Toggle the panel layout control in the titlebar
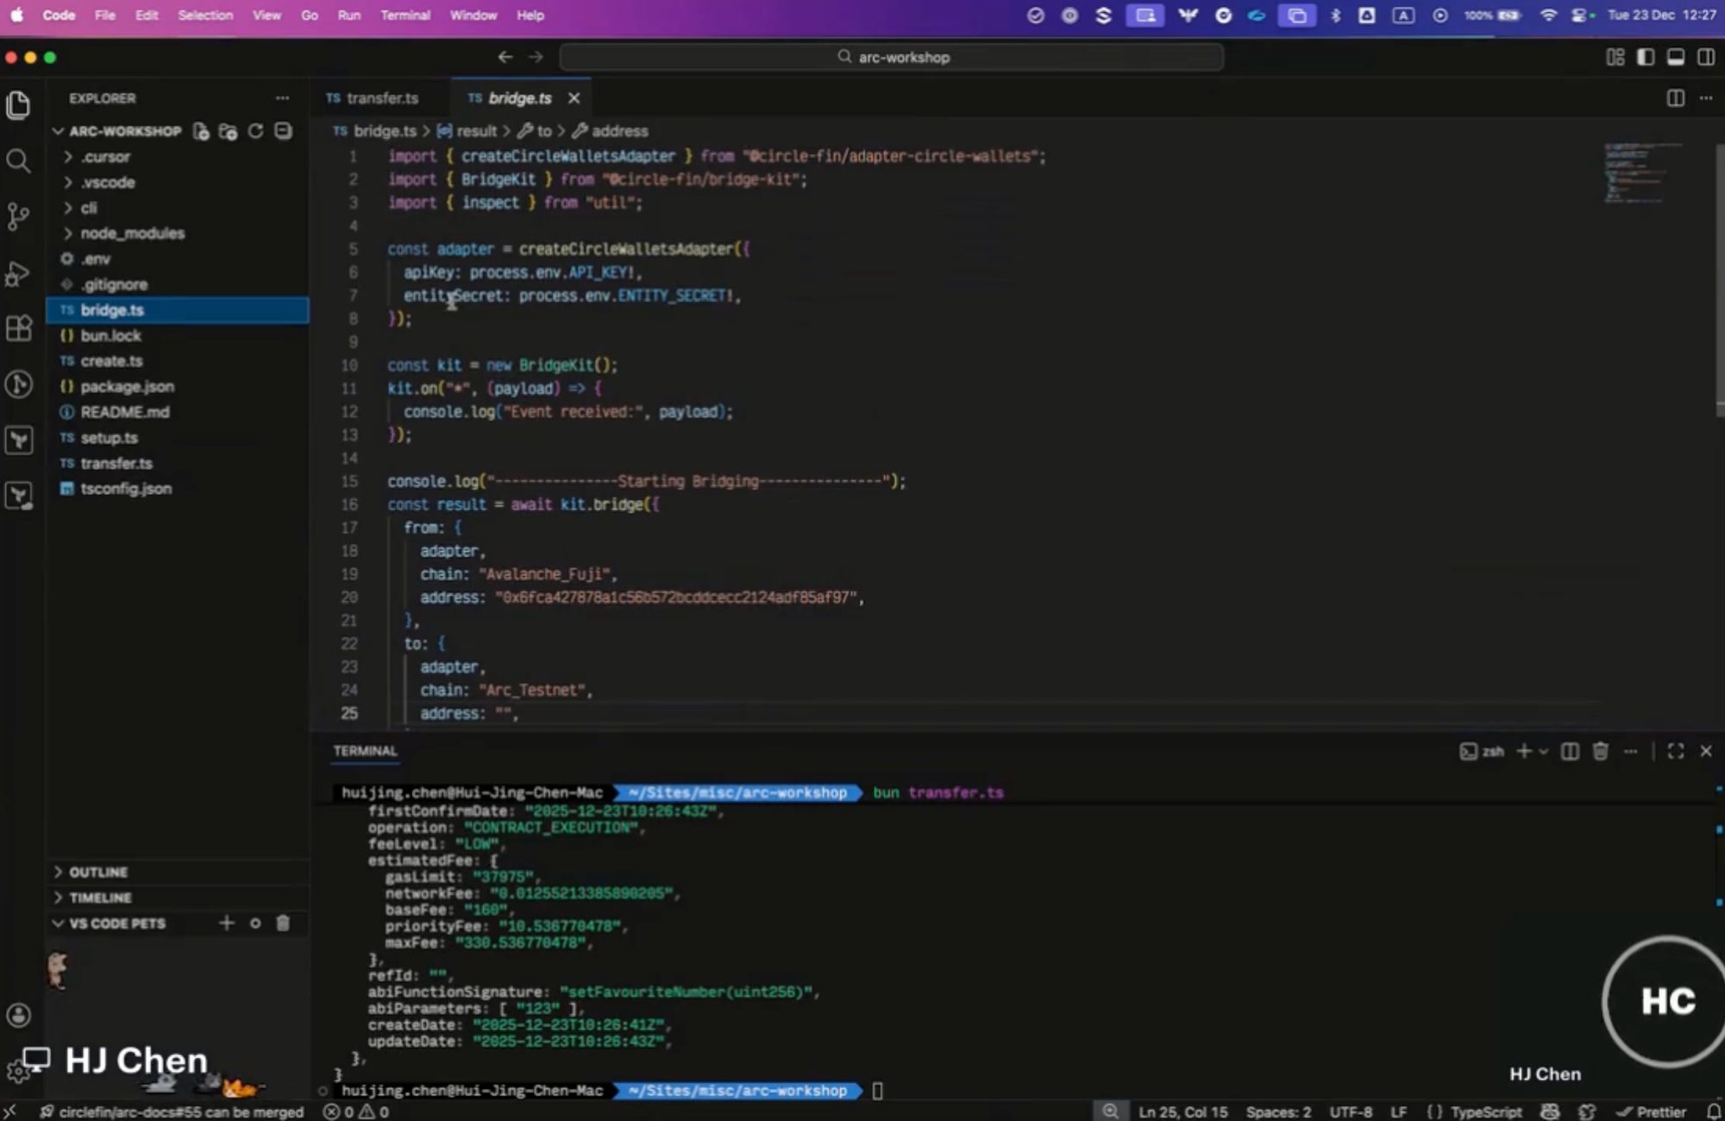The height and width of the screenshot is (1121, 1725). coord(1677,57)
